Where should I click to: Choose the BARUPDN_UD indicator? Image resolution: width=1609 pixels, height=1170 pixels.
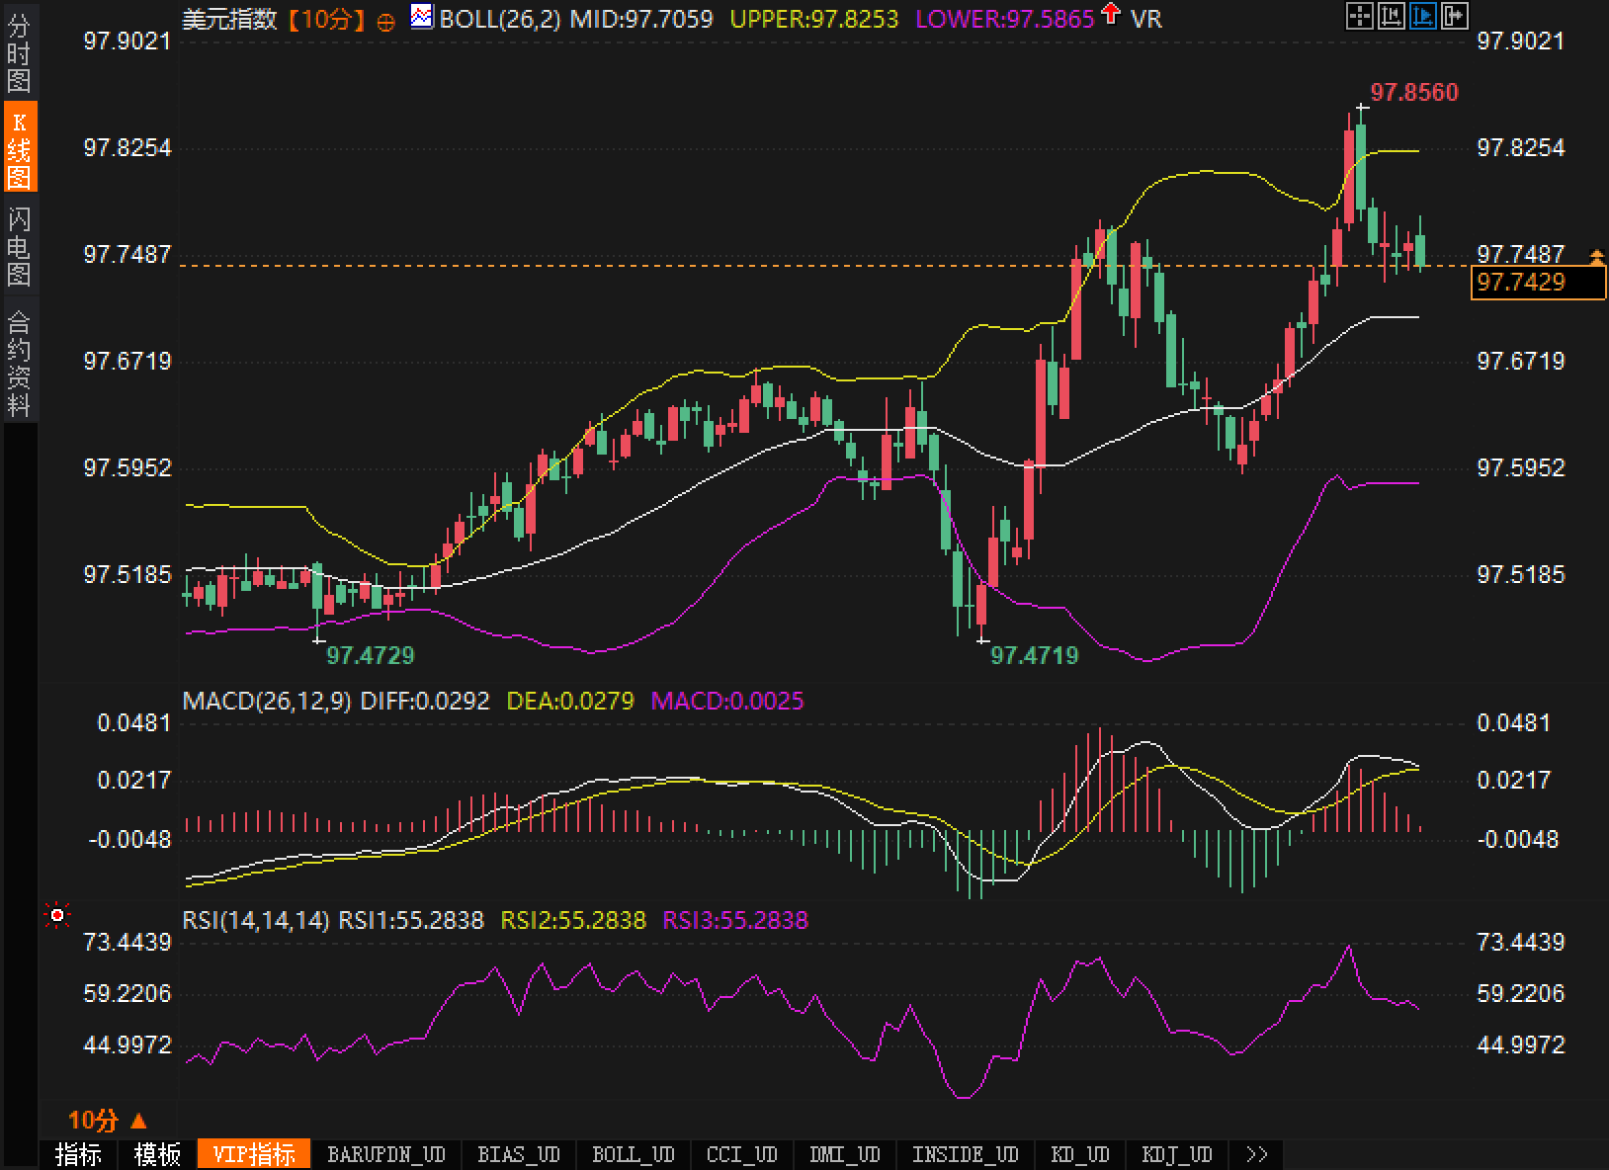pyautogui.click(x=386, y=1154)
